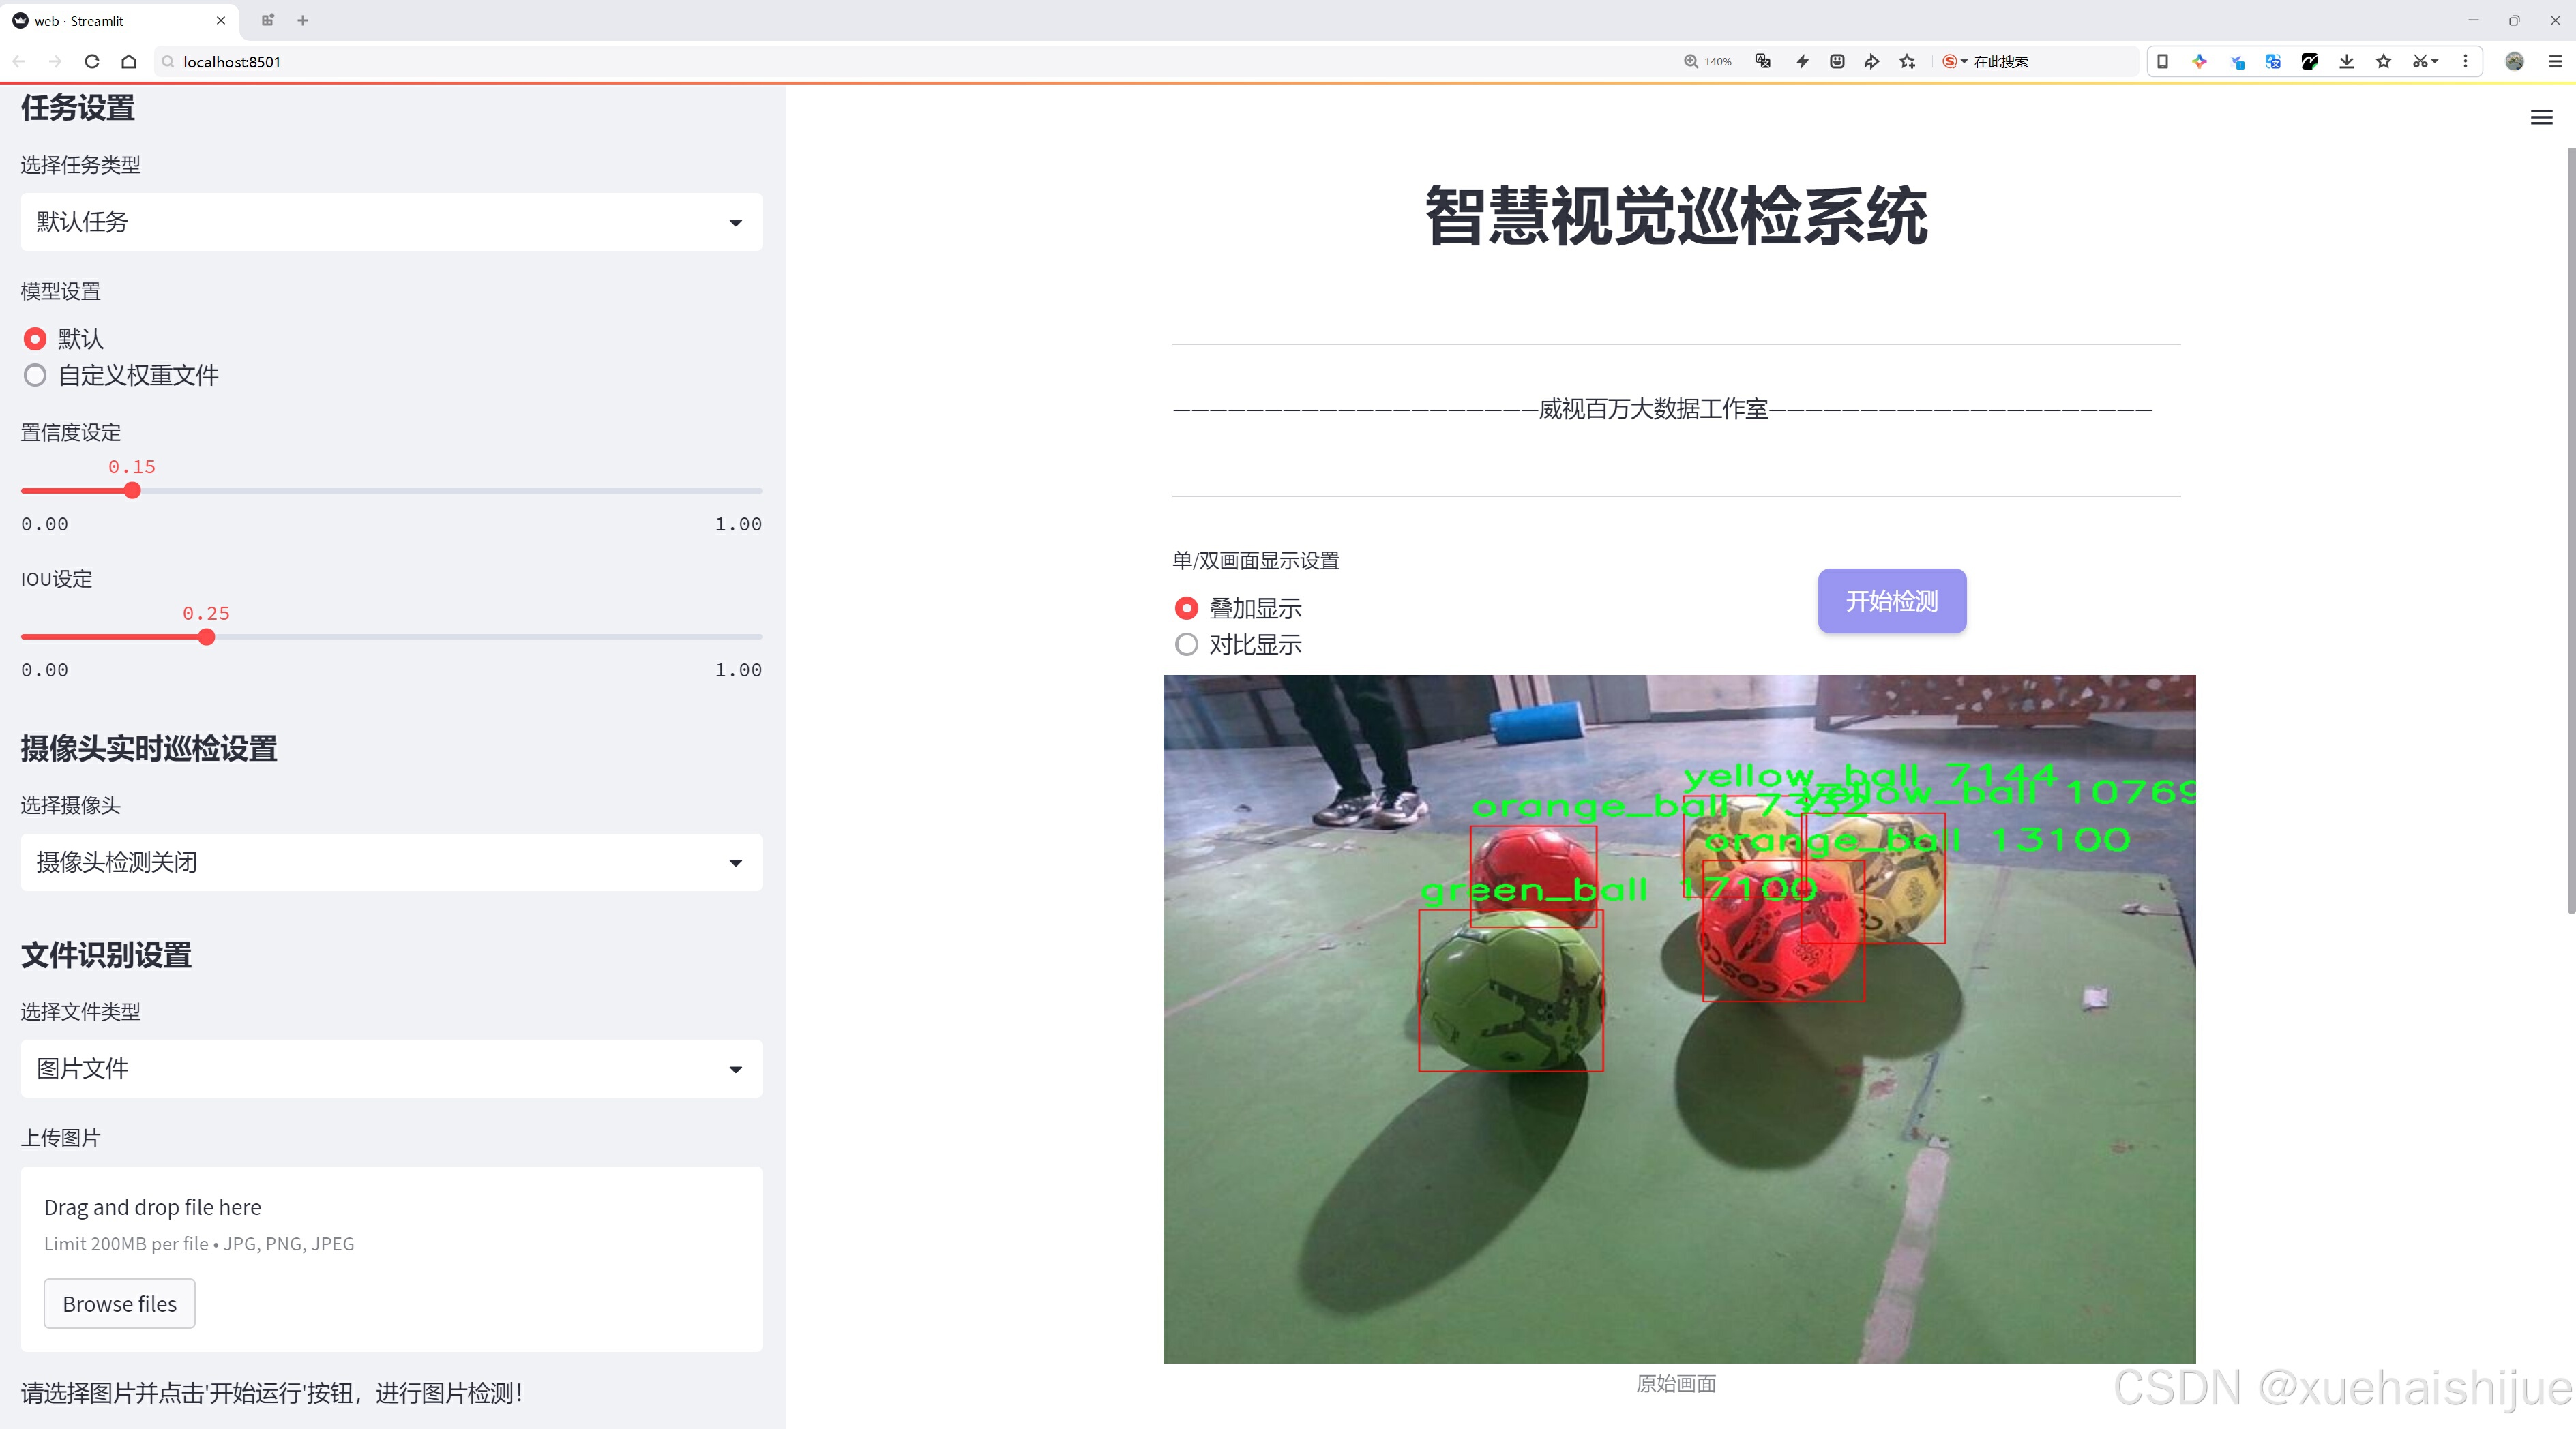Click the 文件识别设置 heading

106,955
